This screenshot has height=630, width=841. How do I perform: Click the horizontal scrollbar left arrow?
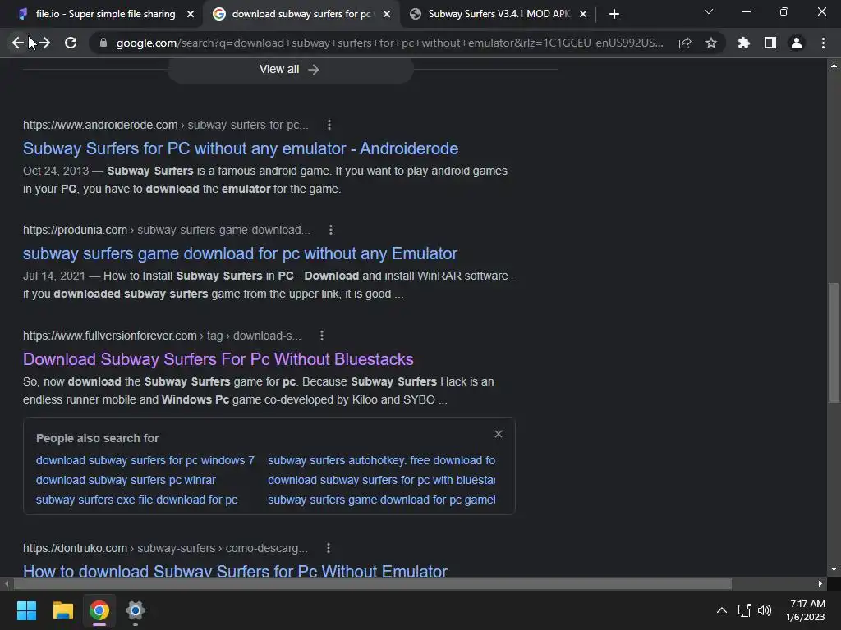click(7, 584)
